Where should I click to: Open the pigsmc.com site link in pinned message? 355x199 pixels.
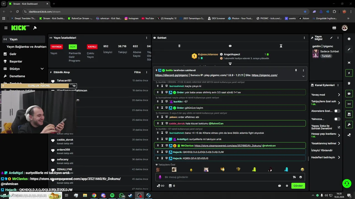[265, 75]
